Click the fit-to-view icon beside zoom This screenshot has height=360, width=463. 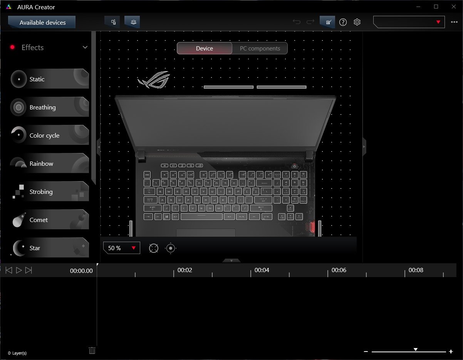tap(154, 248)
